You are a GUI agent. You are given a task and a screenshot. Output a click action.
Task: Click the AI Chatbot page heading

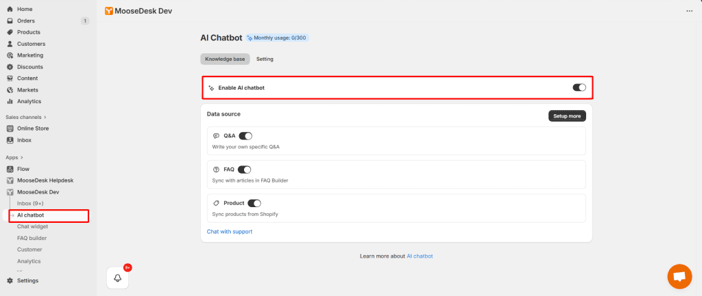pyautogui.click(x=221, y=38)
